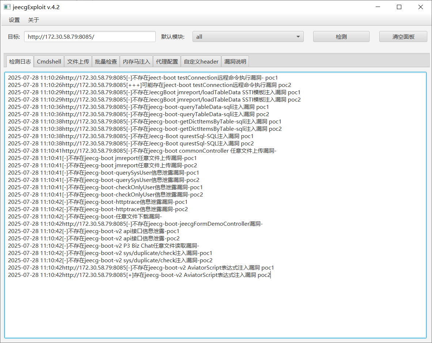Viewport: 432px width, 343px height.
Task: Maximize the jeecgExploit window
Action: pos(399,7)
